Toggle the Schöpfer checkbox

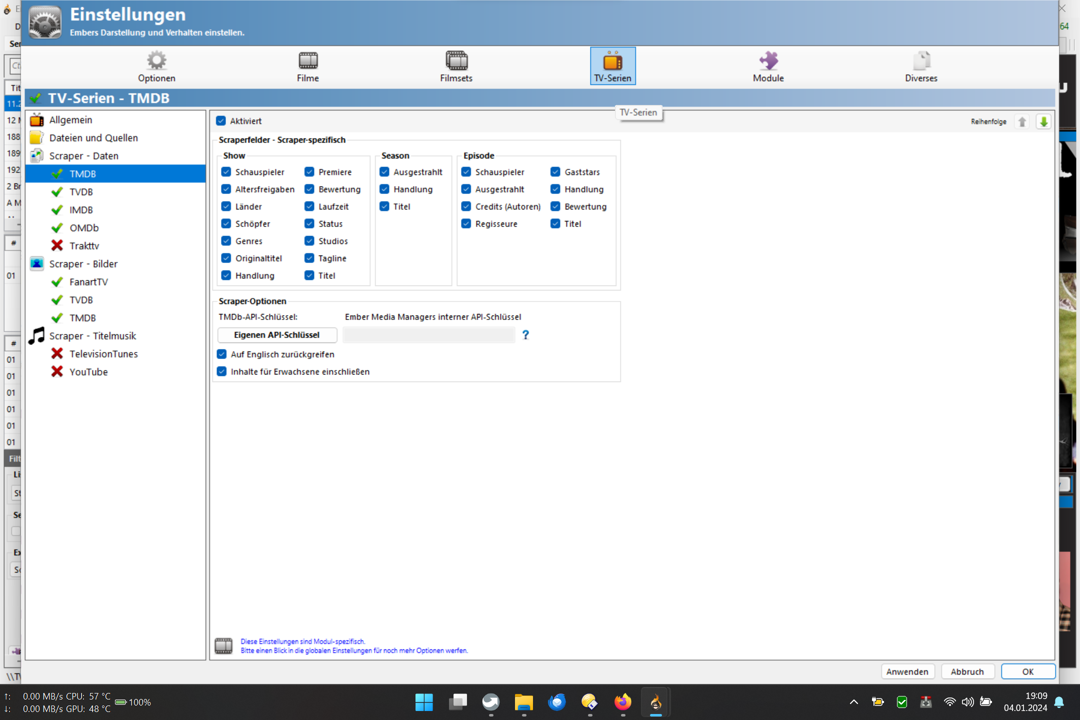[x=226, y=223]
